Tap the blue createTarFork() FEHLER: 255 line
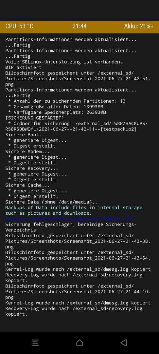The height and width of the screenshot is (354, 159). (70, 219)
